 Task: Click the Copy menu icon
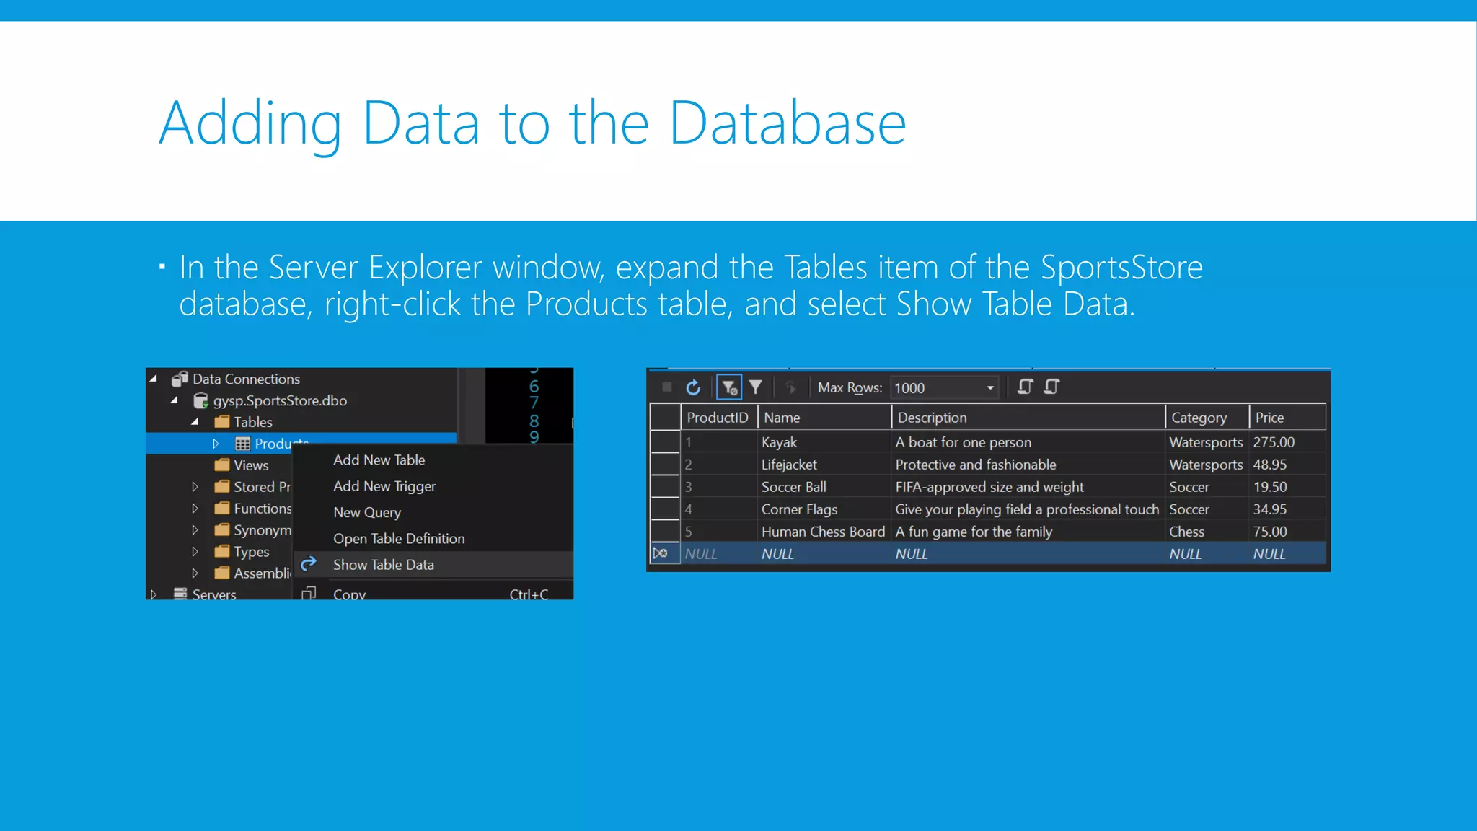pos(309,593)
